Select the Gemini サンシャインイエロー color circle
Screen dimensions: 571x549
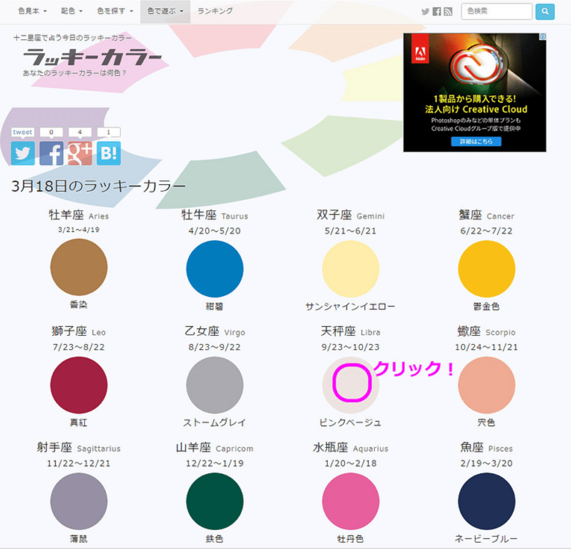(x=350, y=269)
